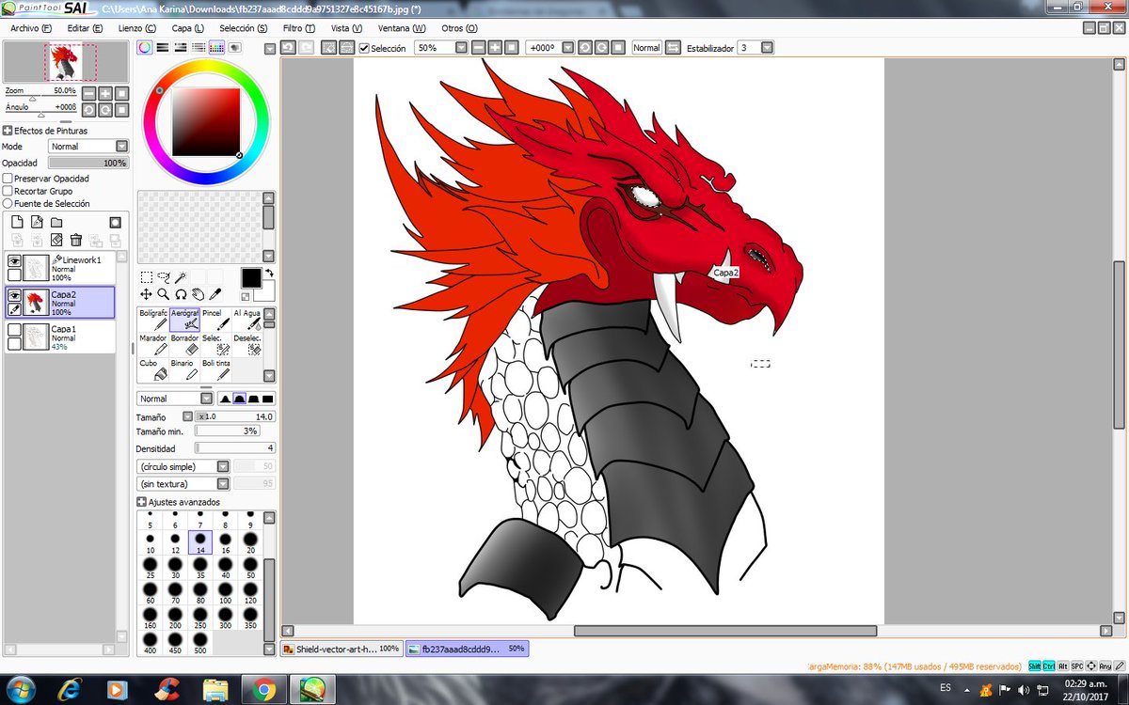
Task: Show the Capa1 layer visibility box
Action: [x=14, y=330]
